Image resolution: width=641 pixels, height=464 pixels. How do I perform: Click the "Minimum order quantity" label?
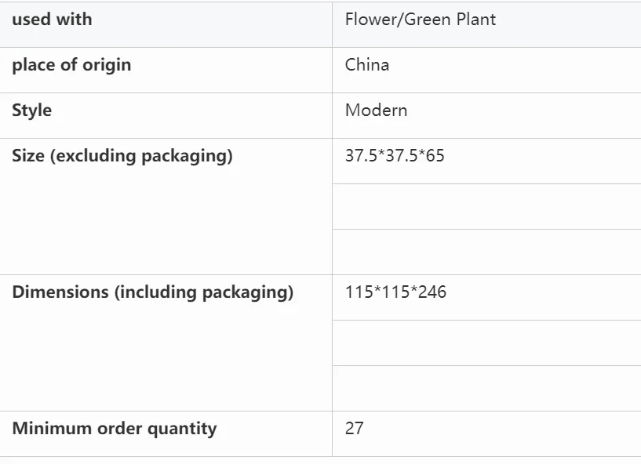tap(115, 429)
